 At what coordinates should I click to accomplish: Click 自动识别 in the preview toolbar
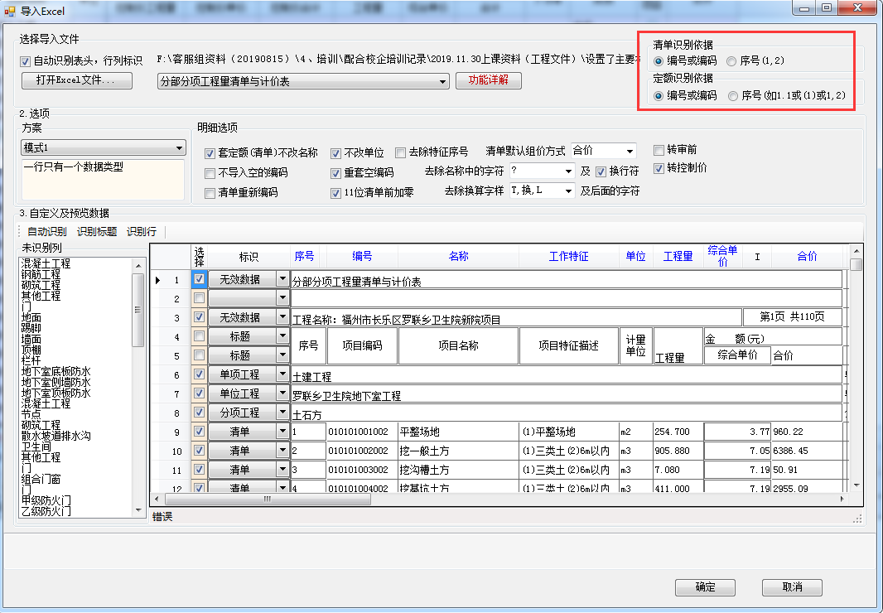47,232
